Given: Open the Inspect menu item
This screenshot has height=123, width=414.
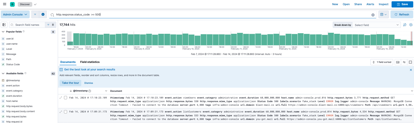Looking at the screenshot, I should [383, 4].
